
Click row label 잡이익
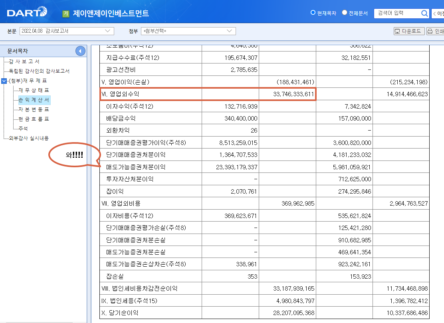click(115, 191)
